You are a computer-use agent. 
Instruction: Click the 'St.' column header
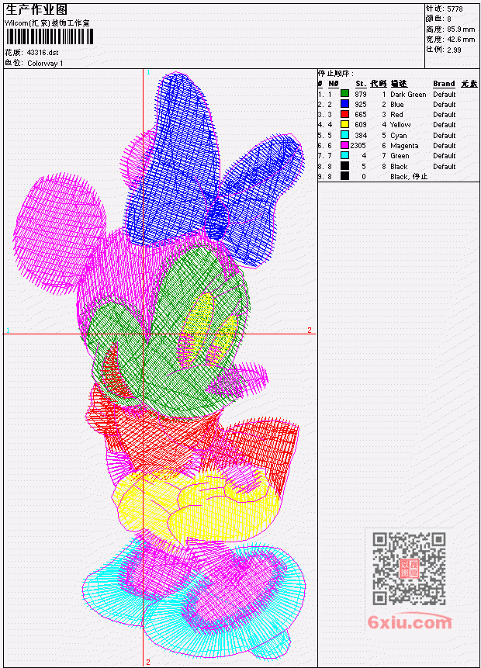point(361,84)
